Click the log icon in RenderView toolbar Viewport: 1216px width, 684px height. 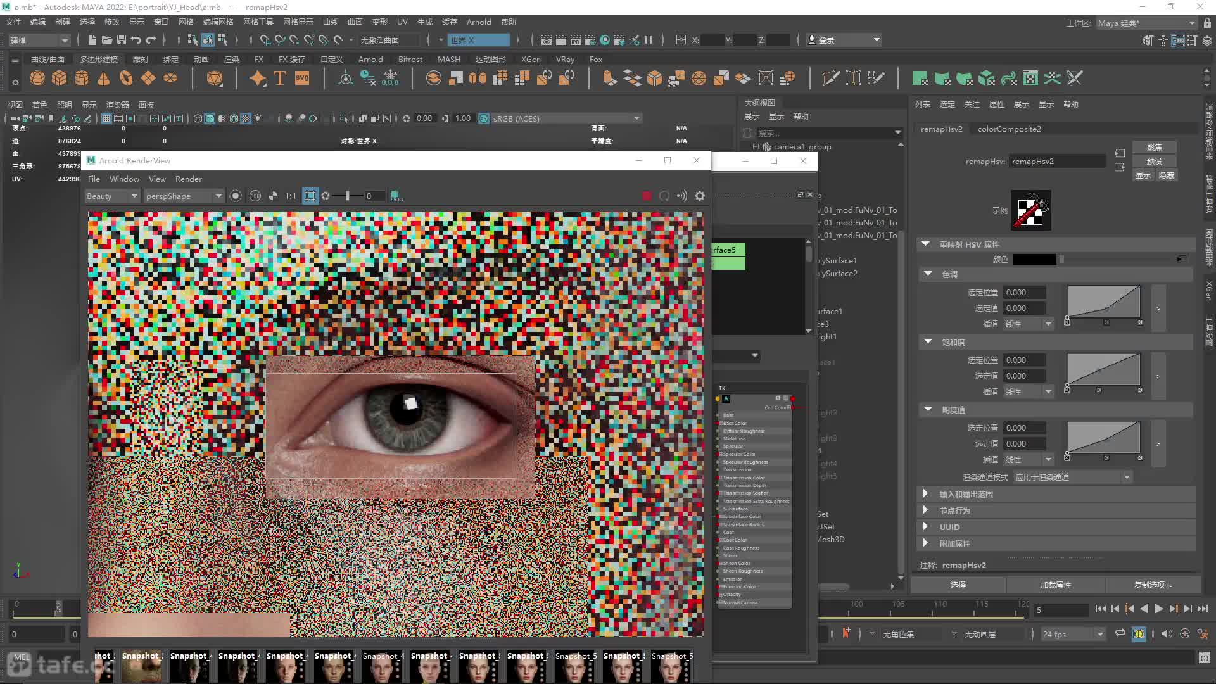(396, 196)
